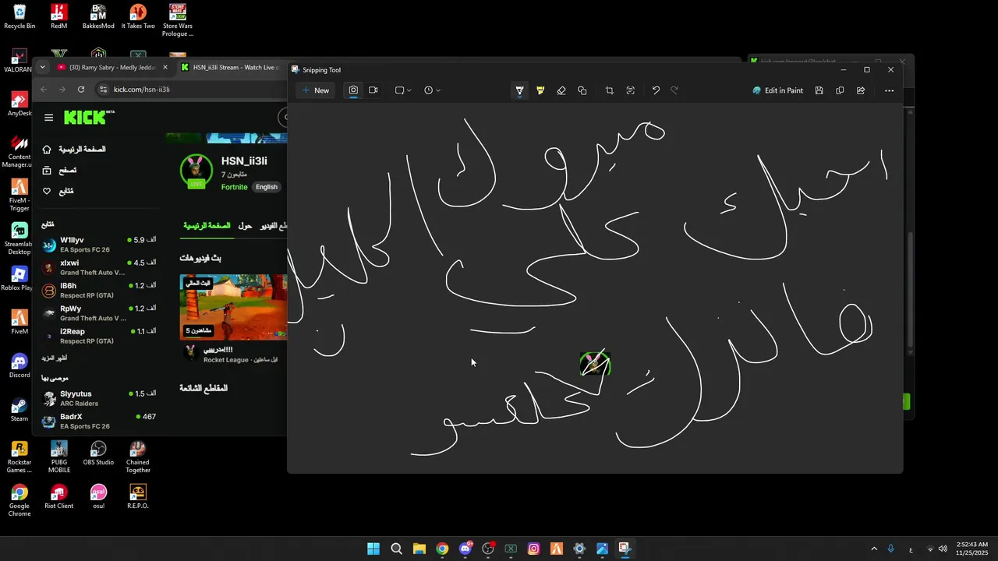998x561 pixels.
Task: Open the snipping shape mode dropdown
Action: (x=403, y=90)
